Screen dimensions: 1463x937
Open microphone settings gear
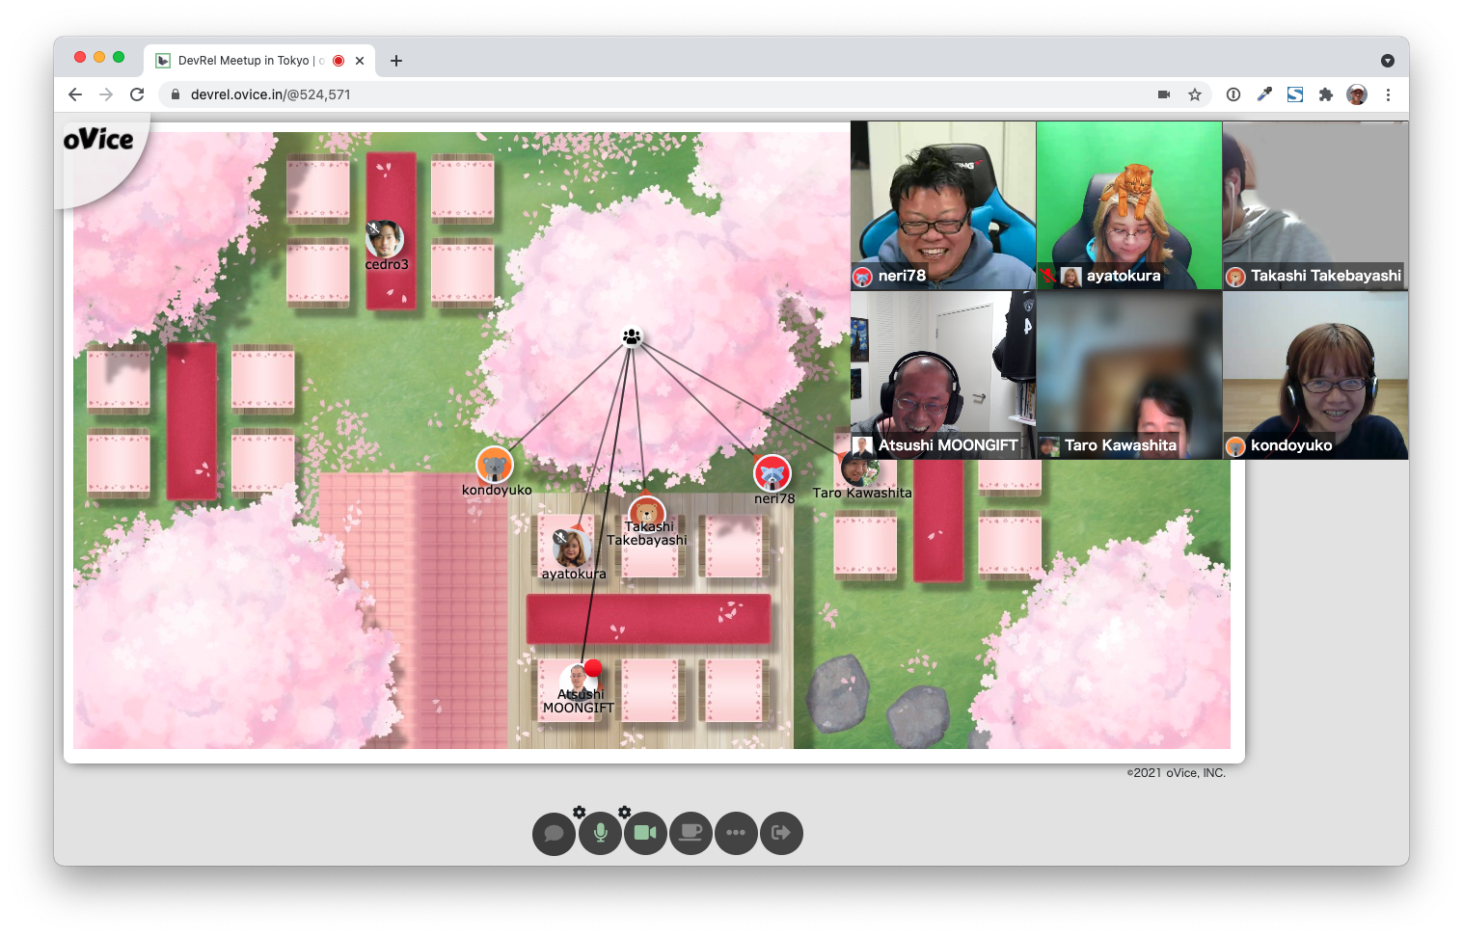580,812
